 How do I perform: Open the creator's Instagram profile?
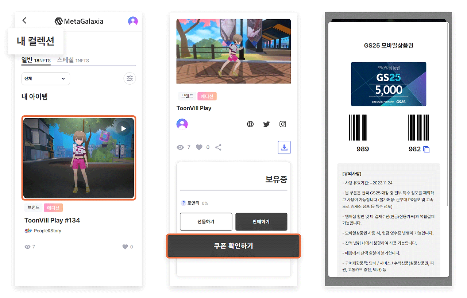[x=282, y=124]
